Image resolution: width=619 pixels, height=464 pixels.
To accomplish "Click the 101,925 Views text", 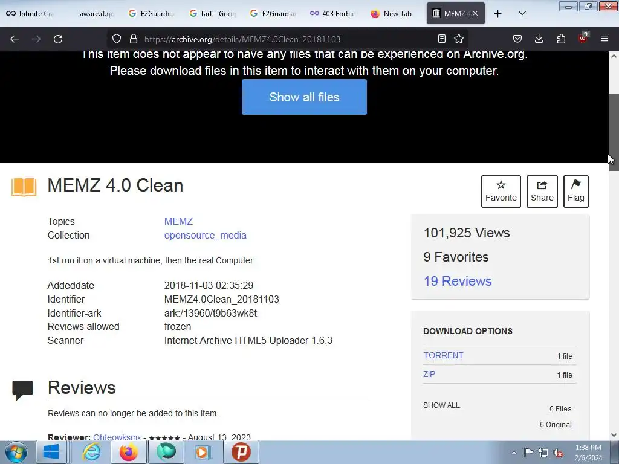I will (467, 233).
